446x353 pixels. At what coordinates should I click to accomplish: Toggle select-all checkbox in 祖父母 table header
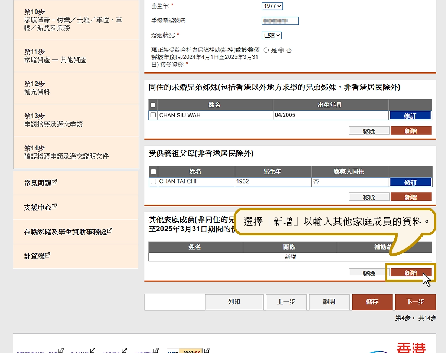(x=153, y=171)
